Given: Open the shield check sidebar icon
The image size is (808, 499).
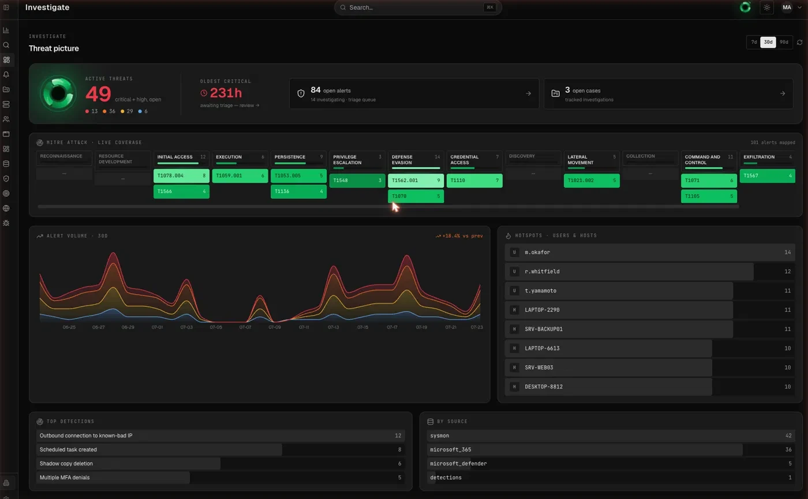Looking at the screenshot, I should pos(6,179).
